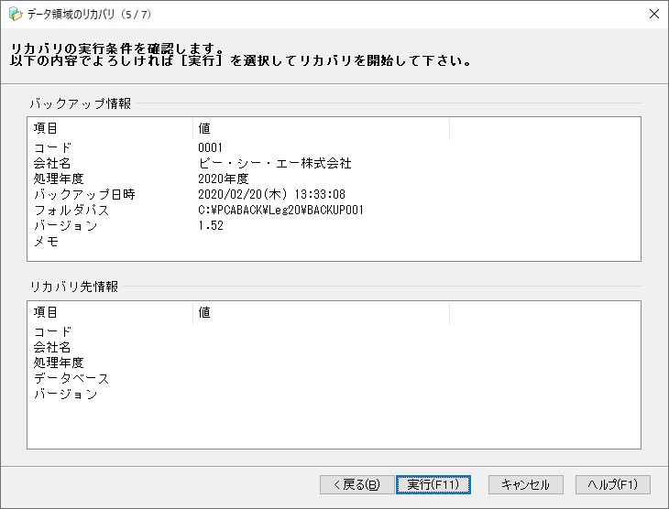Select the バージョン 1.52 row

(334, 225)
